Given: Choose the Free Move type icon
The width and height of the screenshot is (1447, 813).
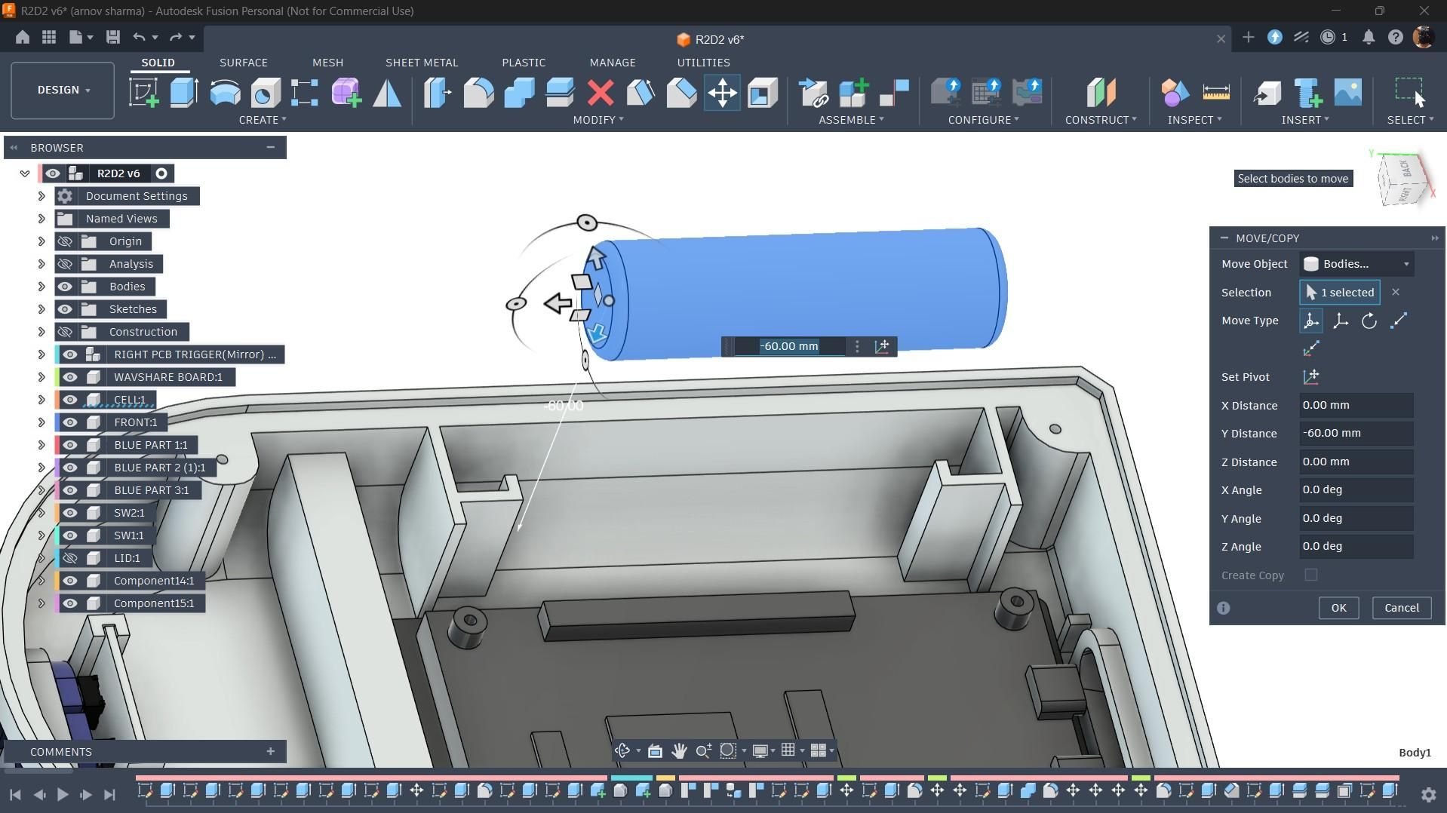Looking at the screenshot, I should pyautogui.click(x=1311, y=321).
